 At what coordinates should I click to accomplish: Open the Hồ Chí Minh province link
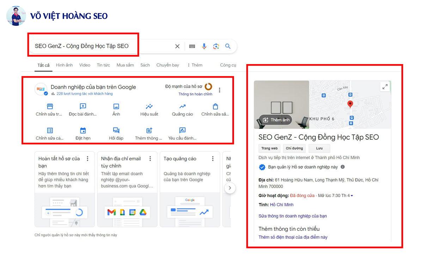pos(282,205)
